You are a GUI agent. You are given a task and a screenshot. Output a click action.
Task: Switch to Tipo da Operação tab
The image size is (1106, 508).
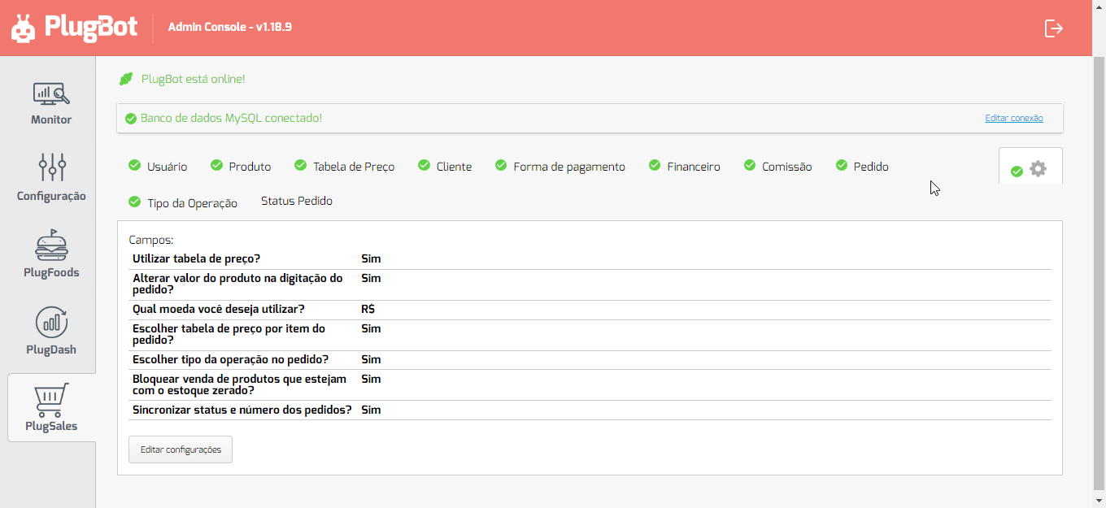click(183, 203)
